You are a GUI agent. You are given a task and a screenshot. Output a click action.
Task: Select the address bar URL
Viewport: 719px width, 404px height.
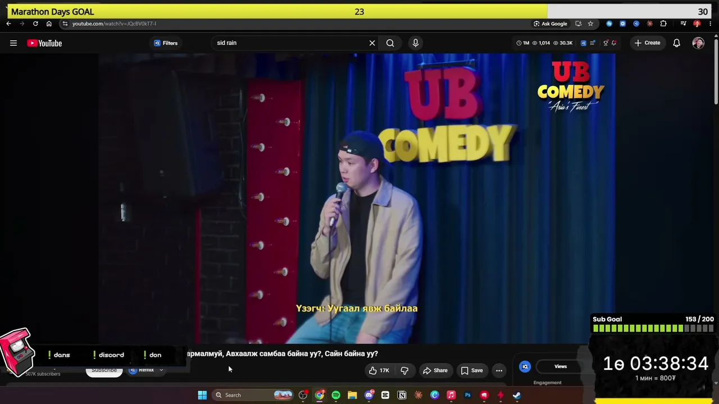pos(114,24)
